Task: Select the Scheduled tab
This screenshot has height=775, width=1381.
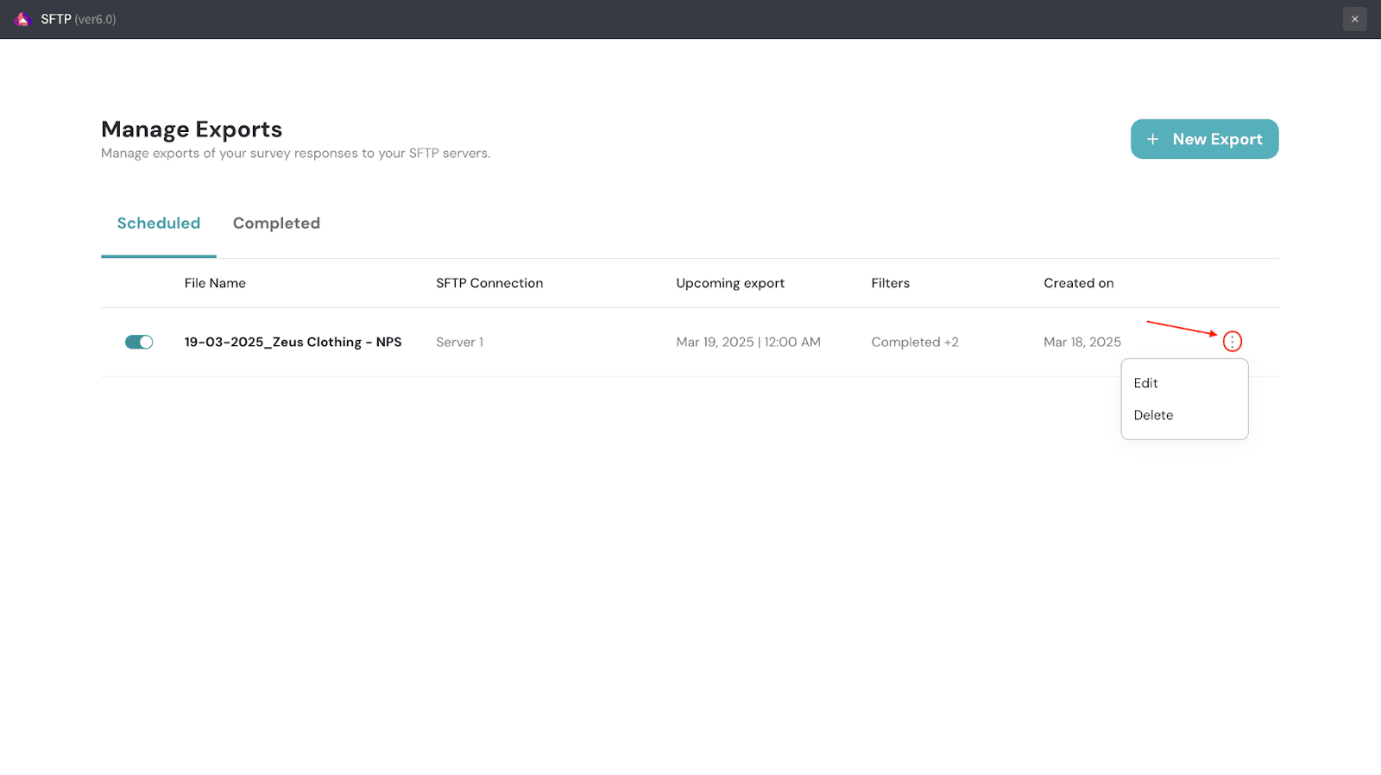Action: pyautogui.click(x=159, y=224)
